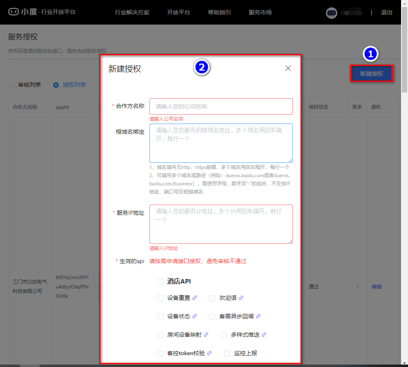Select the 审核列表 radio button
408x367 pixels.
(11, 85)
